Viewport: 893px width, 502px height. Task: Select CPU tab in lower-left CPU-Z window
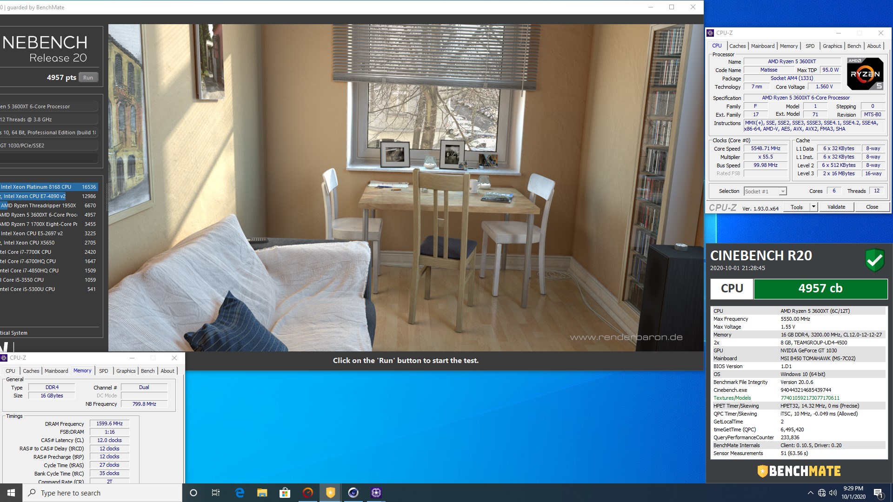[x=10, y=371]
